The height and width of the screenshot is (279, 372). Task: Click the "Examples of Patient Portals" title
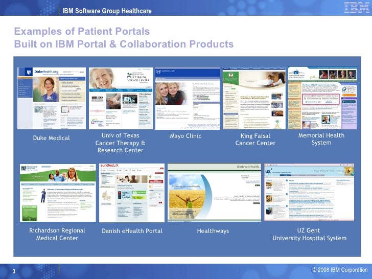[x=82, y=31]
